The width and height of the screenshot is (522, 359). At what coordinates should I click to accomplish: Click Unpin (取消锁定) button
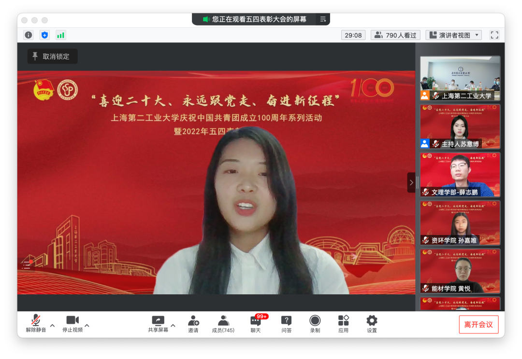(x=52, y=56)
